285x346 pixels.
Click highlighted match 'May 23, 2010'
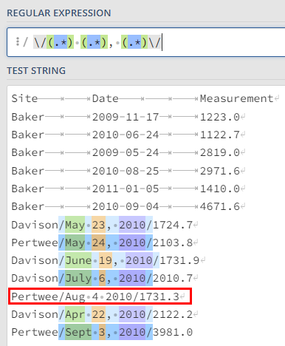click(x=106, y=225)
